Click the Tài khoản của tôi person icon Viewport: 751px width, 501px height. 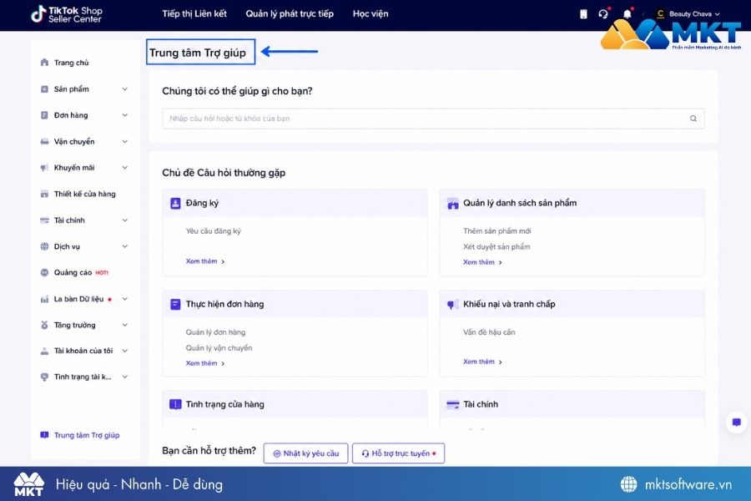44,351
